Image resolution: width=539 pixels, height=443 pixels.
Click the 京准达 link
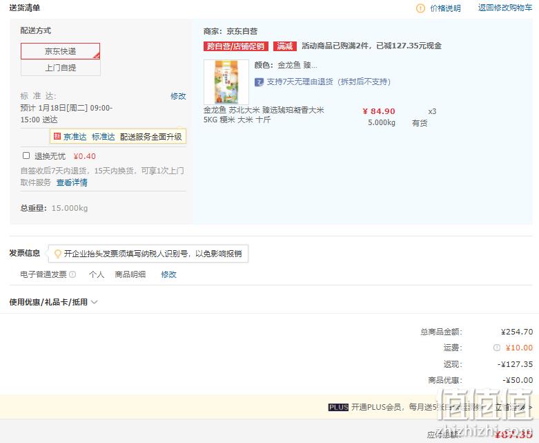coord(75,137)
